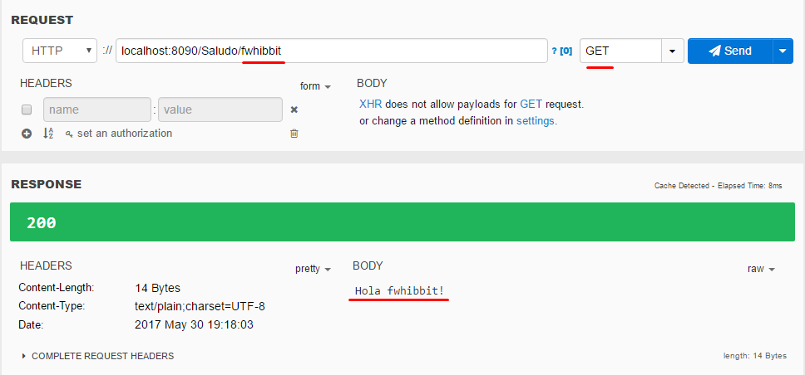The height and width of the screenshot is (375, 805).
Task: Open the GET method dropdown arrow
Action: 672,51
